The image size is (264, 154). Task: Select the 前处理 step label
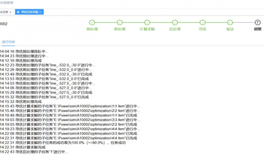(x=120, y=29)
